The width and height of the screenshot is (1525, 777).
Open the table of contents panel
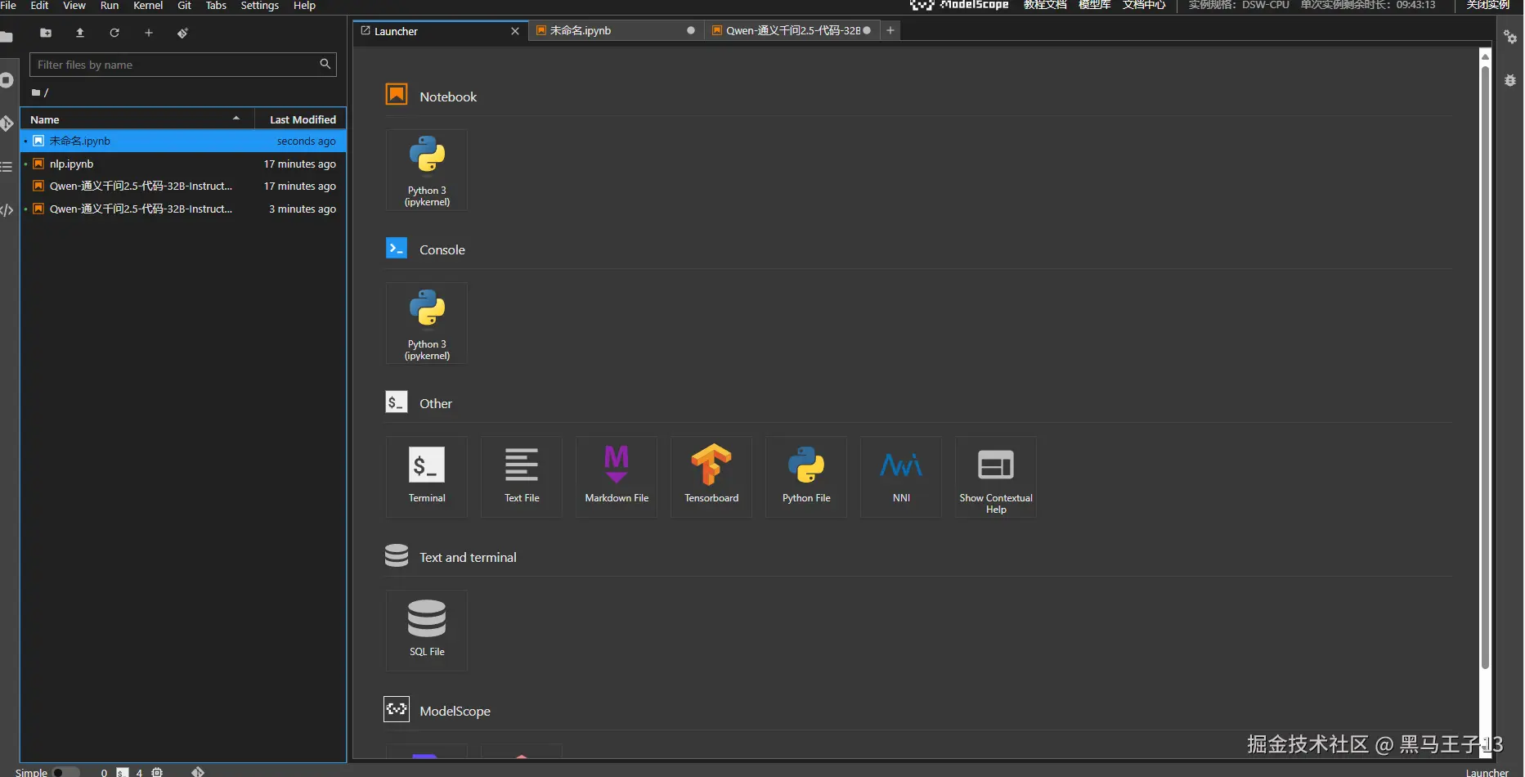[7, 167]
